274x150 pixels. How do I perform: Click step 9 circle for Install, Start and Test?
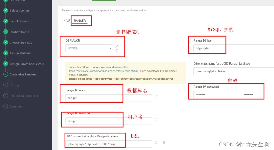tap(6, 95)
